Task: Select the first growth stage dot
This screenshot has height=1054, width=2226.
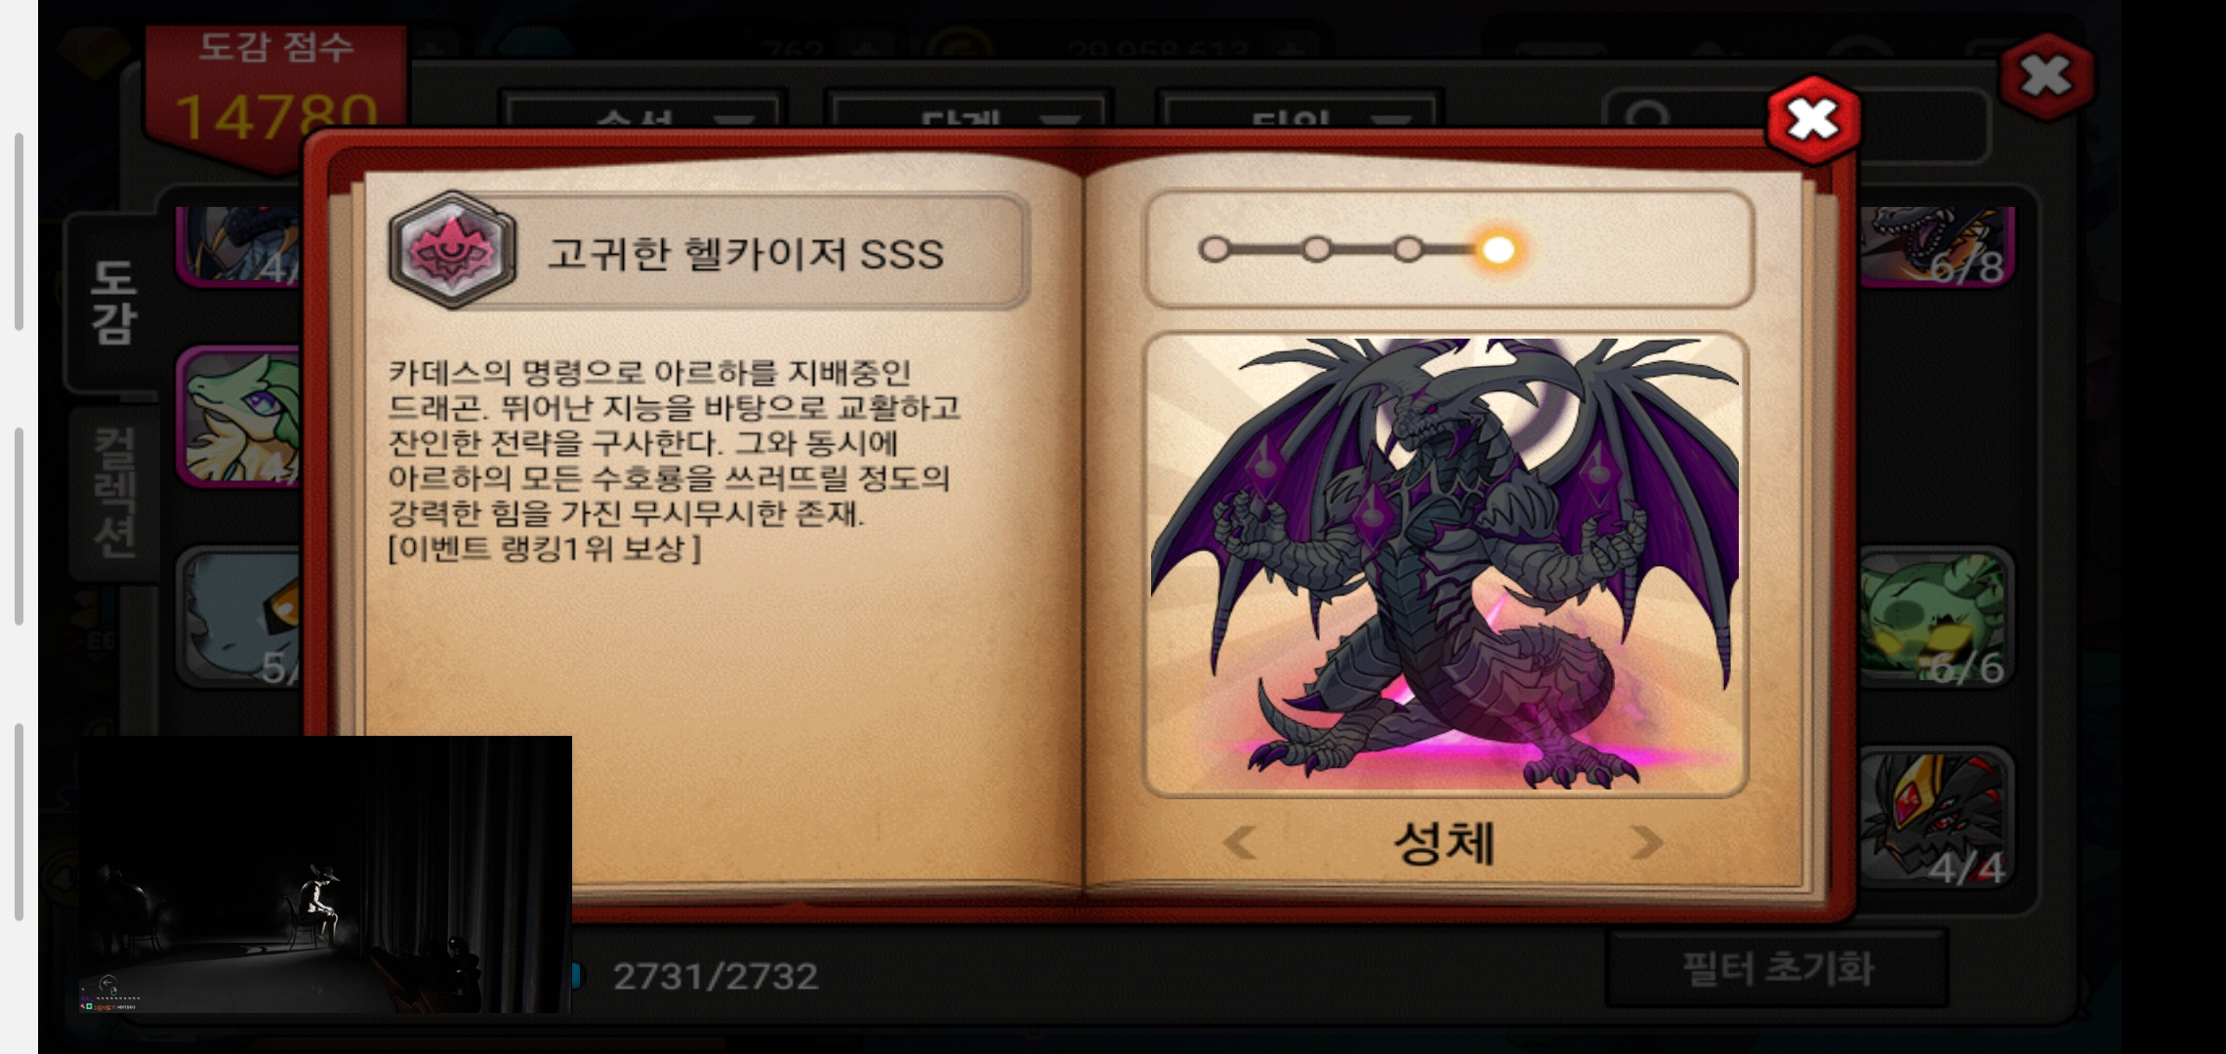Action: click(x=1214, y=250)
